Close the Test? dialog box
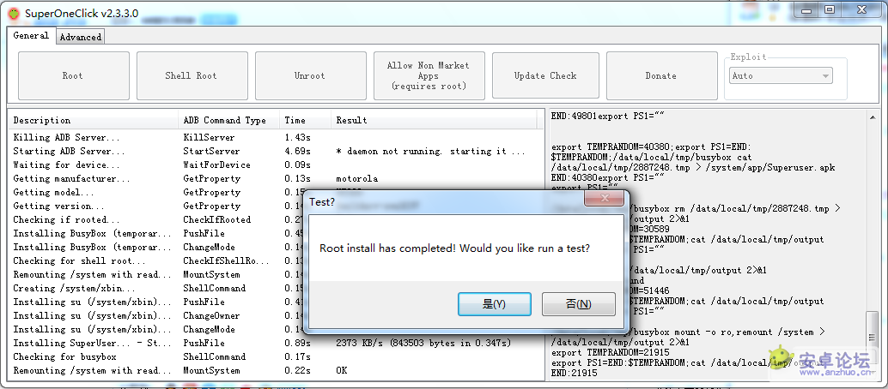Screen dimensions: 888x389 pyautogui.click(x=604, y=200)
